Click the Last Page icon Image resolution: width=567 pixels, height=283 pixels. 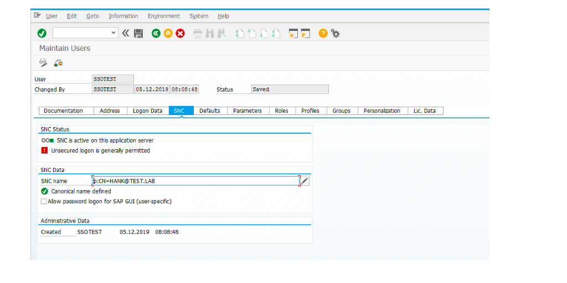pyautogui.click(x=276, y=34)
